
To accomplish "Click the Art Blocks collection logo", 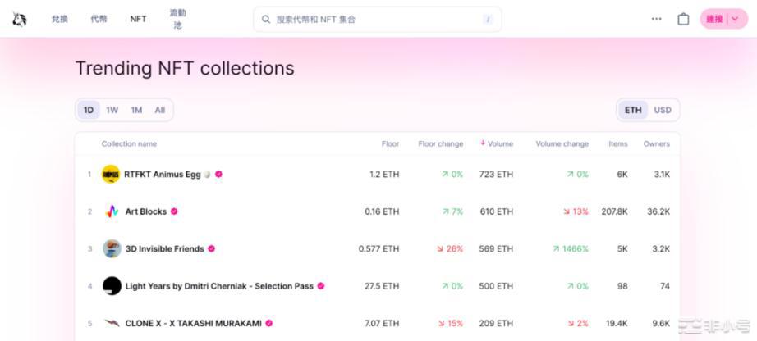I will (x=112, y=211).
